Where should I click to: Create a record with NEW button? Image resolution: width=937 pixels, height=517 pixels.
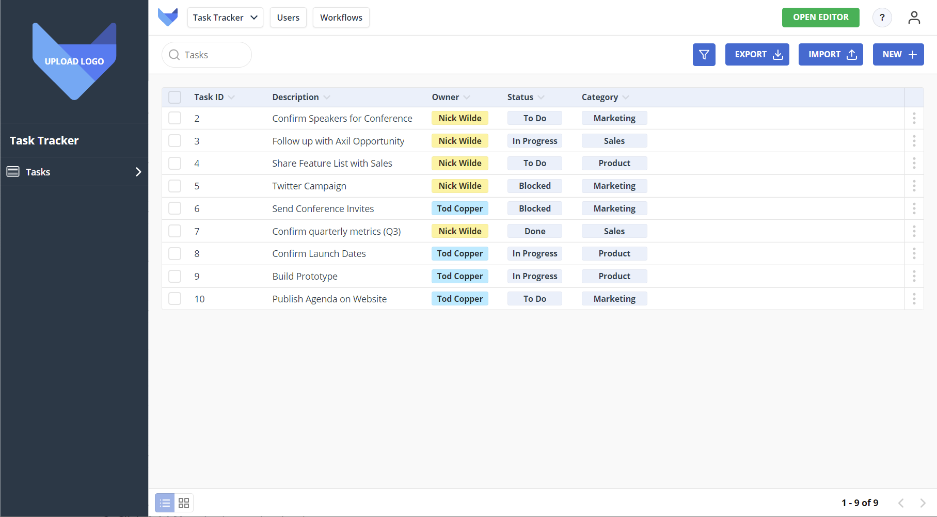[898, 55]
